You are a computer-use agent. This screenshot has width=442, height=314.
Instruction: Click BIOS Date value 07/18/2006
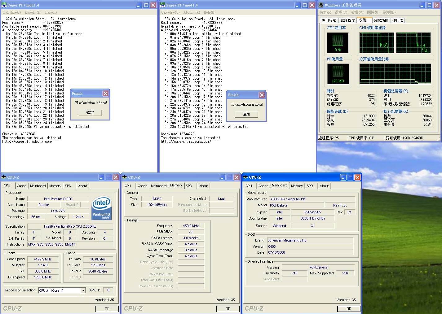click(x=310, y=252)
